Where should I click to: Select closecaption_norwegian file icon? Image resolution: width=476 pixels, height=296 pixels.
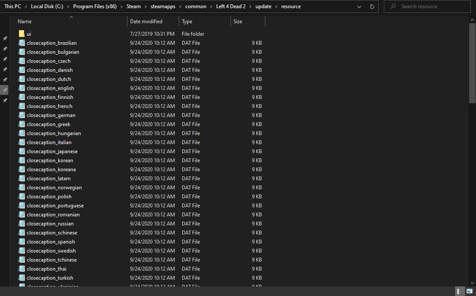coord(22,188)
